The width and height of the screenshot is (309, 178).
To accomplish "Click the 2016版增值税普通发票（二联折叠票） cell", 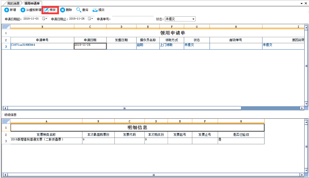I will pos(46,141).
